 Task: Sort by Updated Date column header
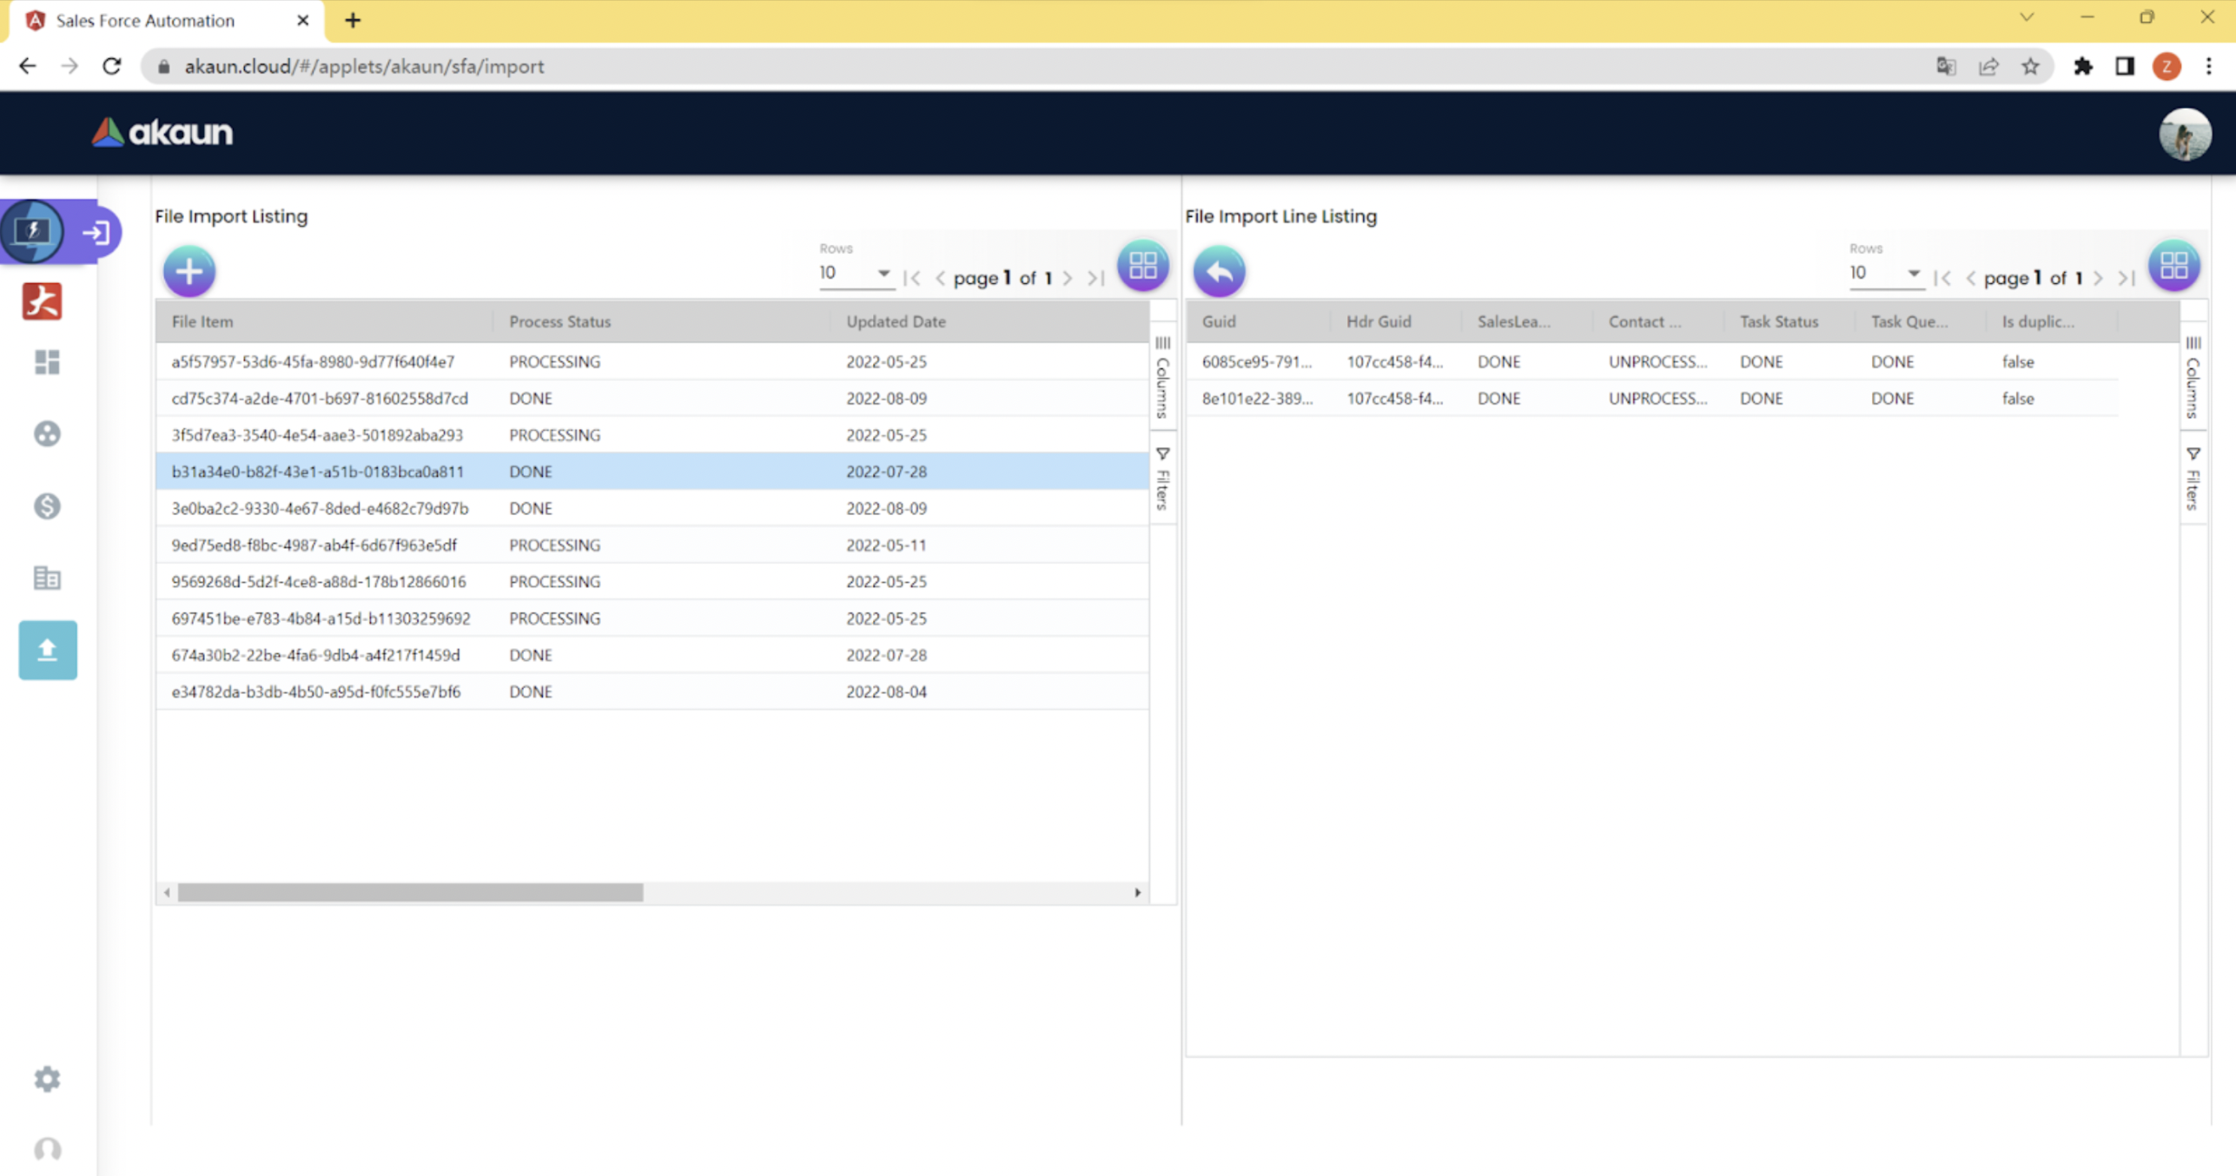[x=896, y=321]
